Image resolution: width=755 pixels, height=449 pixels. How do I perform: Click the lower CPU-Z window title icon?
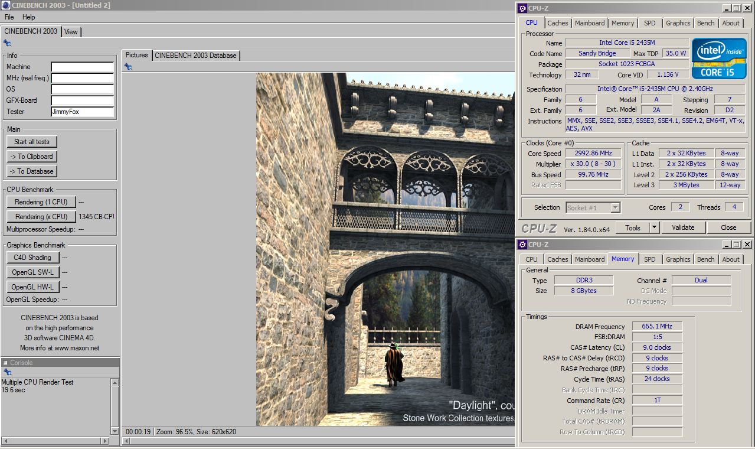point(522,244)
